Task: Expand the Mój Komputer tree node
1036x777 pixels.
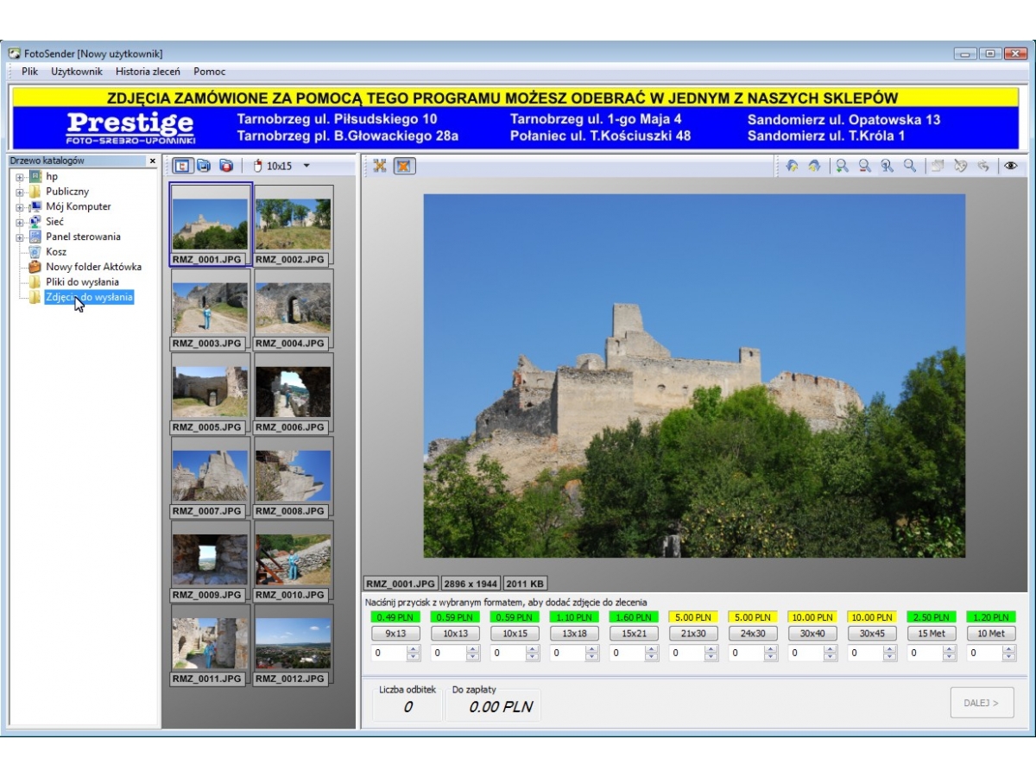Action: (x=19, y=207)
